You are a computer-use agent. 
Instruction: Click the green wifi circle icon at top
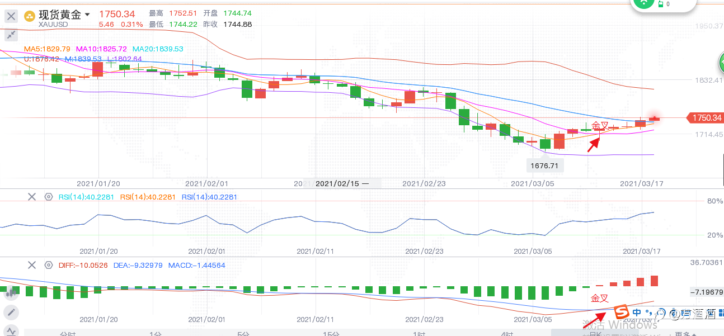click(x=645, y=2)
